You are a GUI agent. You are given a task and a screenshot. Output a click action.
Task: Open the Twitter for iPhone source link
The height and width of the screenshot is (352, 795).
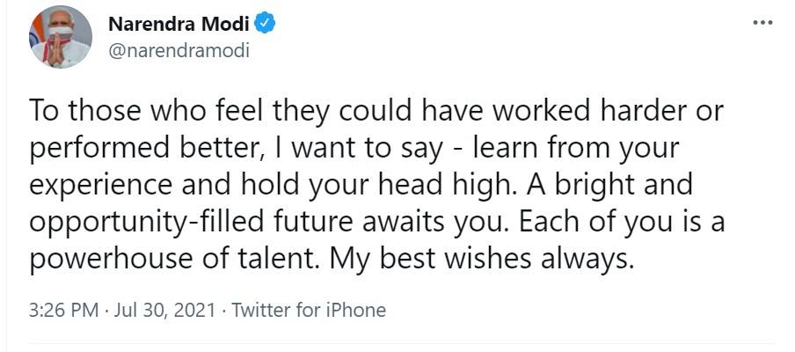[x=309, y=310]
